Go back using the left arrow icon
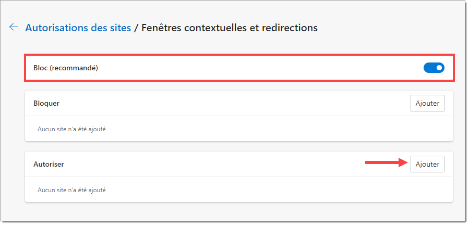 14,27
